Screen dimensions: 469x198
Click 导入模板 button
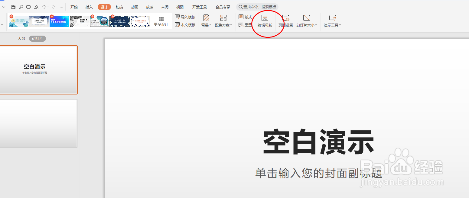(x=185, y=17)
